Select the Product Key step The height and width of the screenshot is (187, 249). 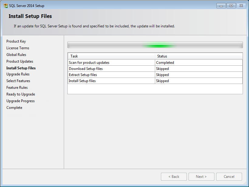pos(16,41)
